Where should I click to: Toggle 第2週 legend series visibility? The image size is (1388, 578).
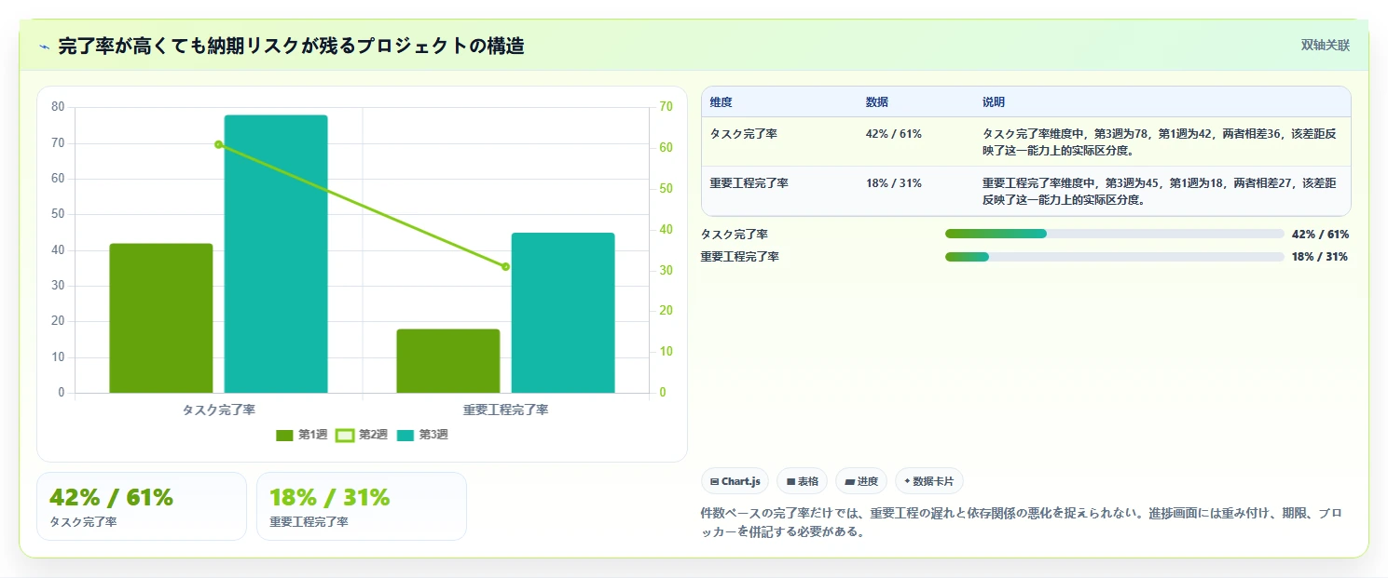point(362,435)
